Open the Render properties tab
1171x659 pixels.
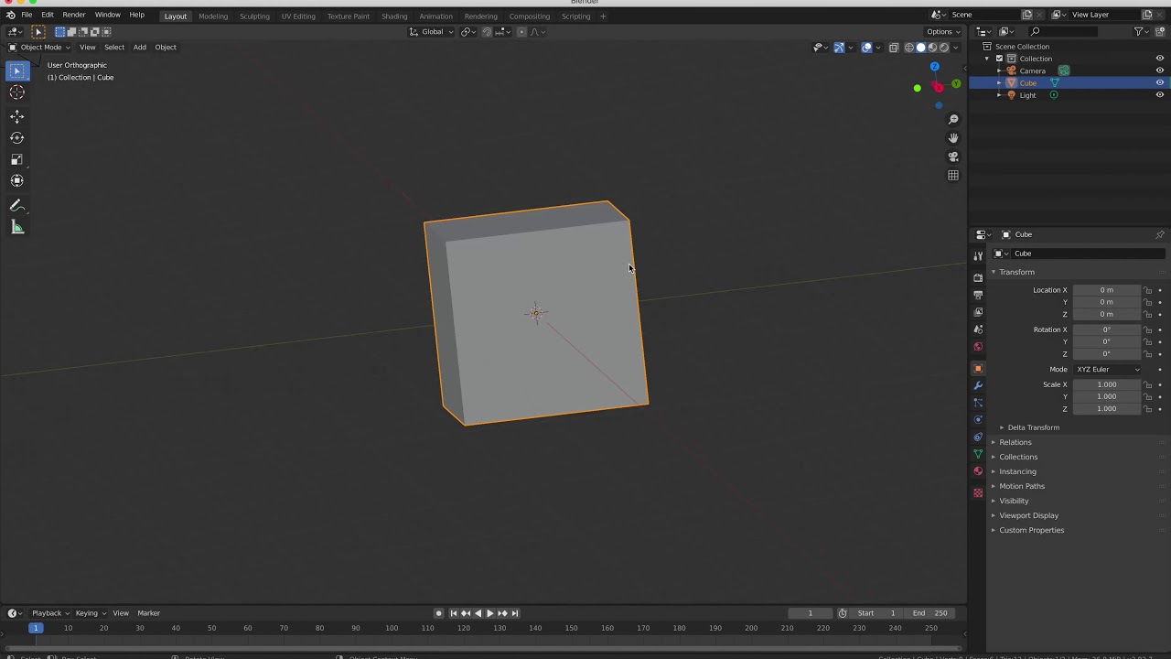click(978, 277)
